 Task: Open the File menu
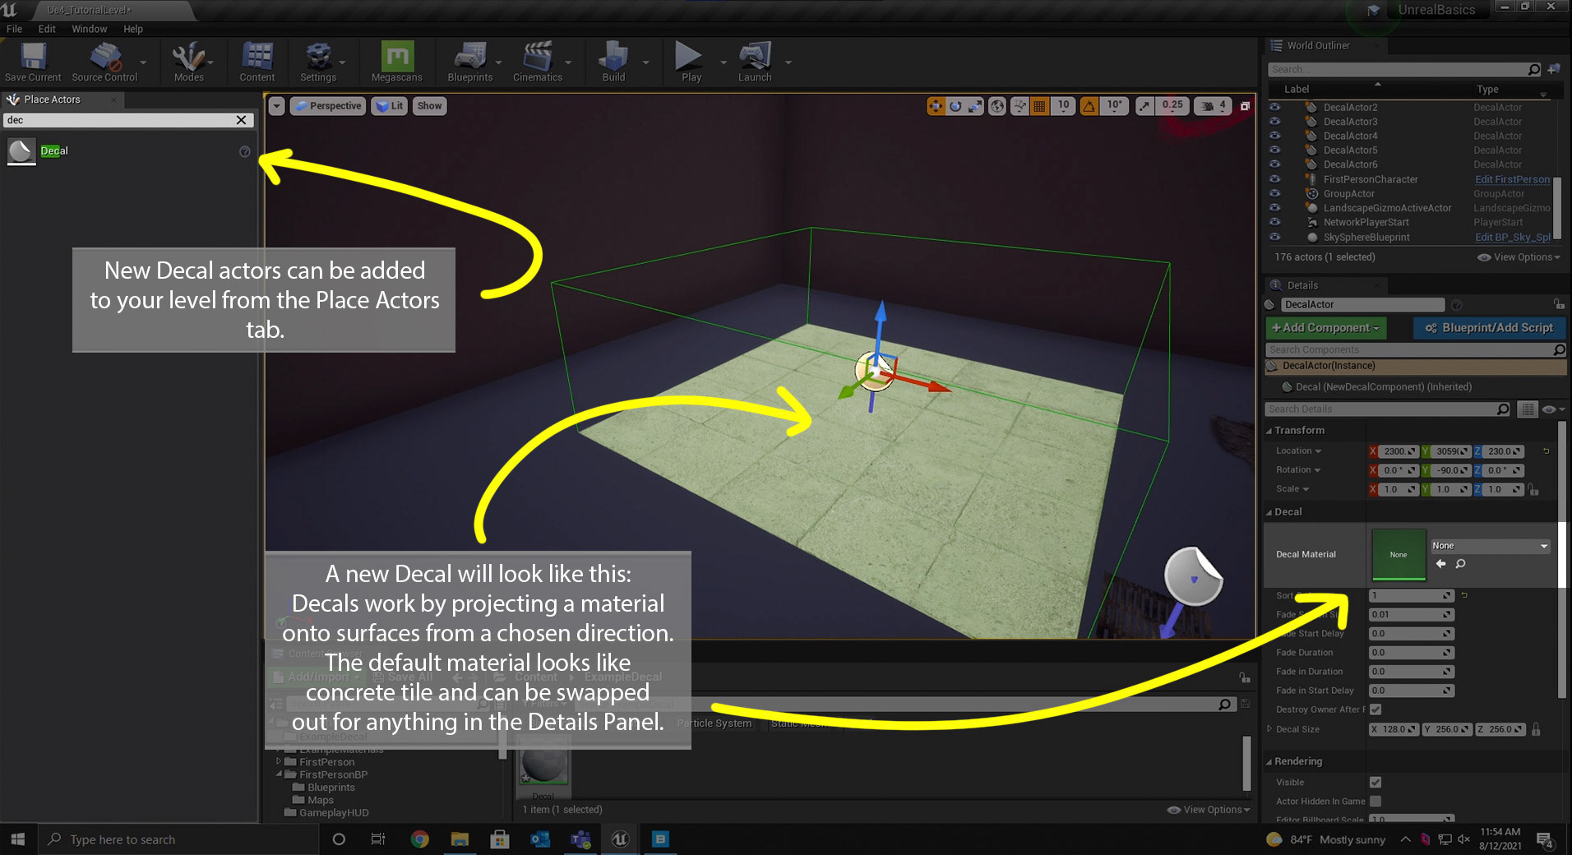[x=14, y=29]
